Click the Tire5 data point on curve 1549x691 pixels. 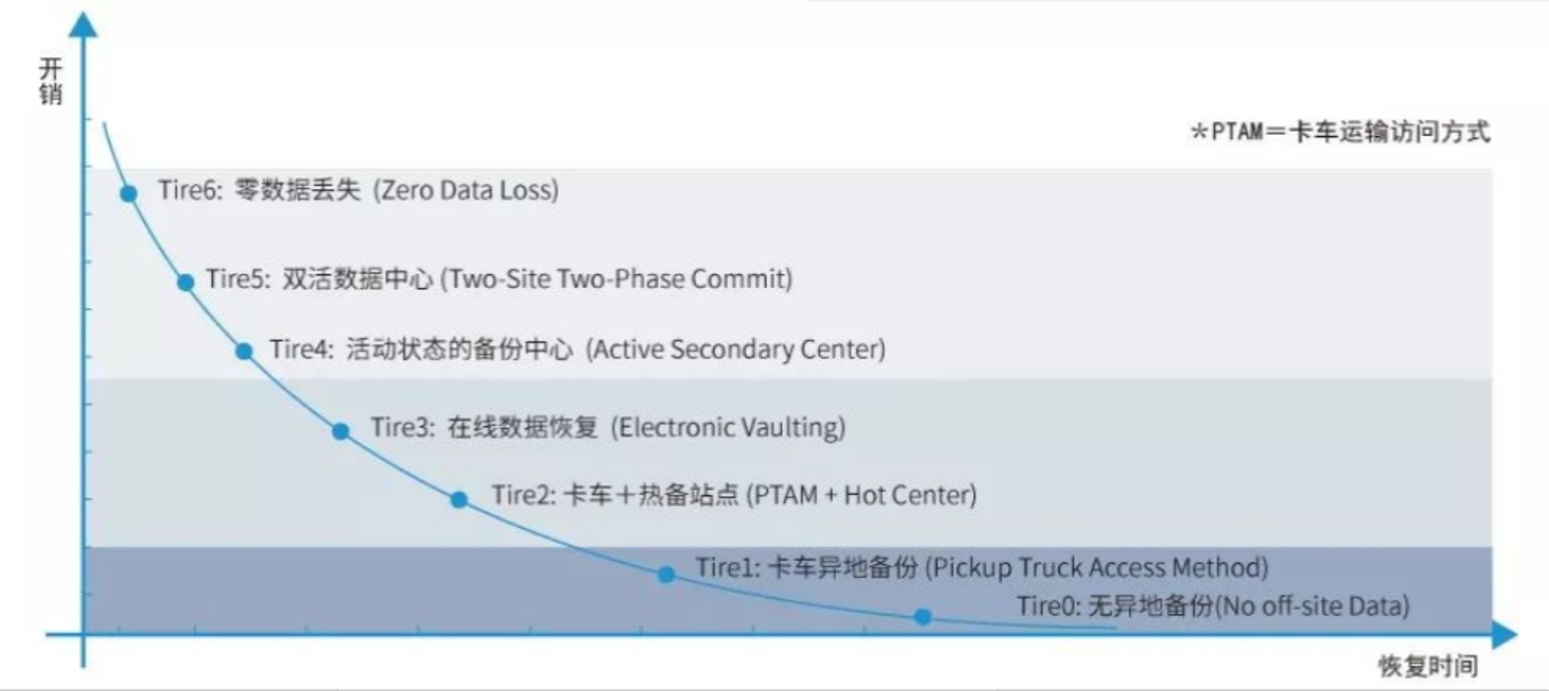pos(186,282)
